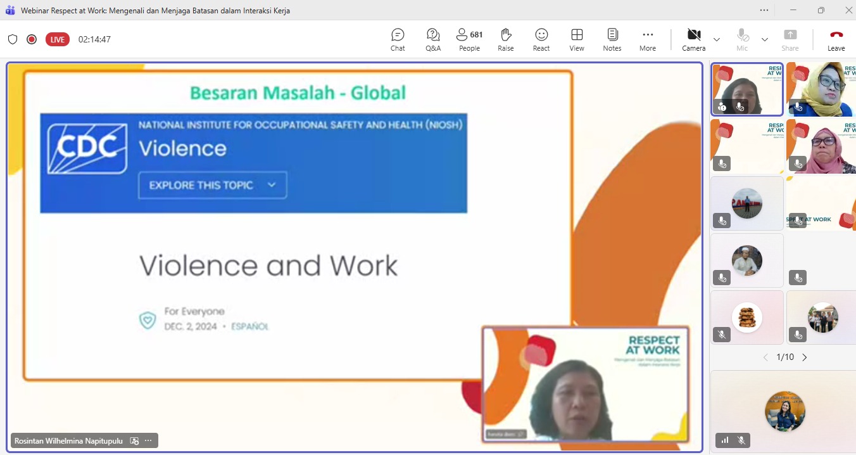Click the LIVE status badge
856x455 pixels.
point(58,39)
